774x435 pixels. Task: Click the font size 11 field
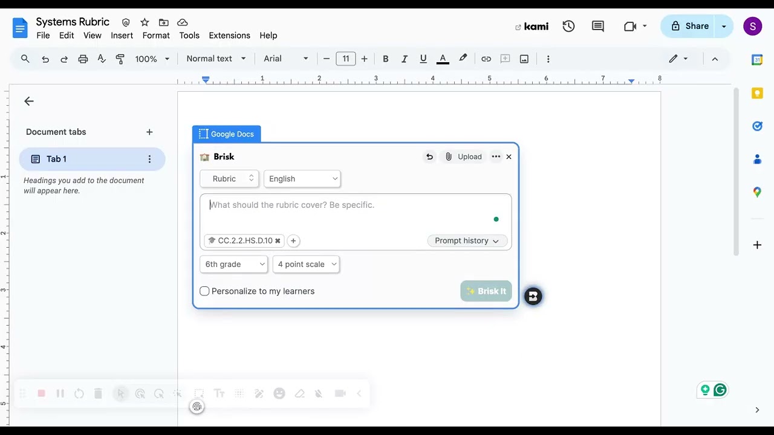click(345, 59)
